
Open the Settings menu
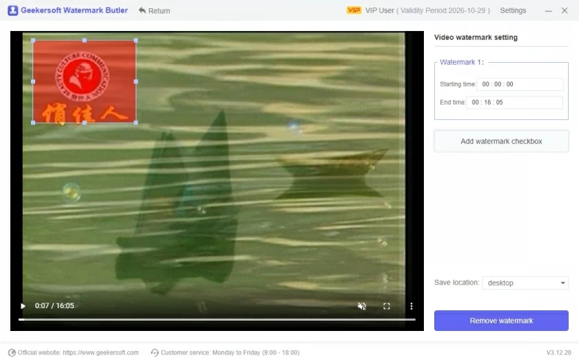(513, 10)
